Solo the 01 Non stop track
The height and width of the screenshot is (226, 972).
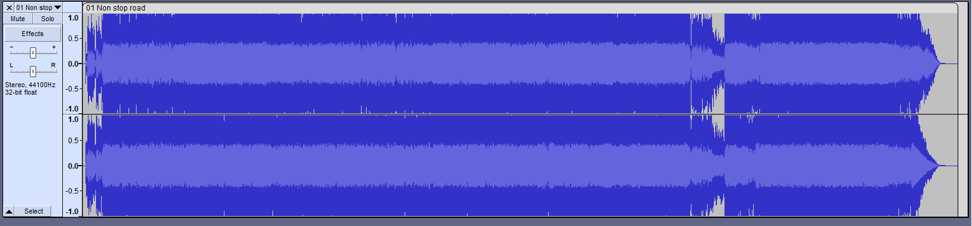pos(47,19)
